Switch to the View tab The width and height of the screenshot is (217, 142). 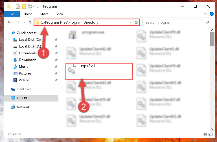[x=60, y=14]
